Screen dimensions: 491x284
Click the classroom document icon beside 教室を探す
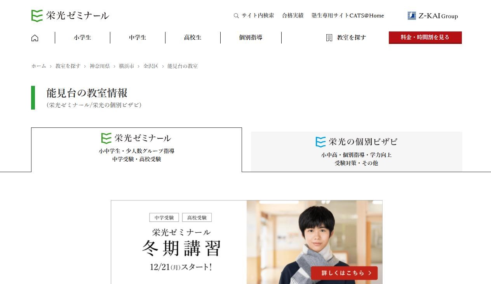329,38
